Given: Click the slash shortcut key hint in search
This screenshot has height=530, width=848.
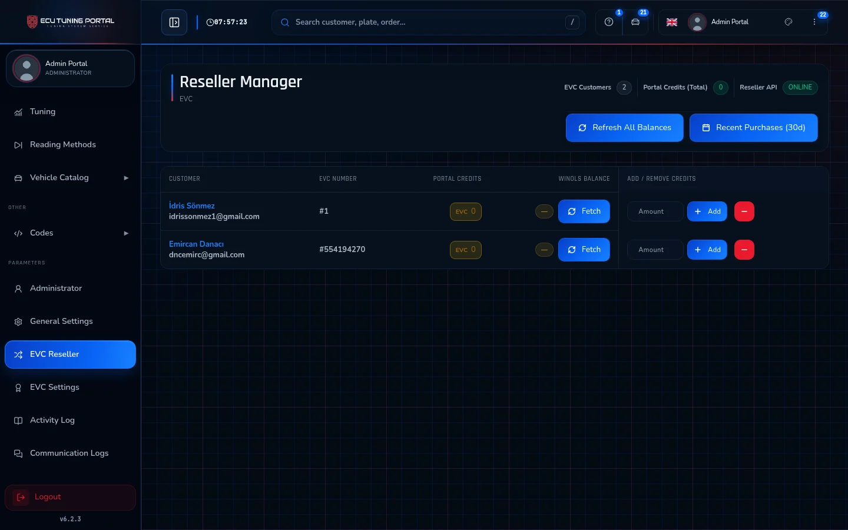Looking at the screenshot, I should (572, 22).
